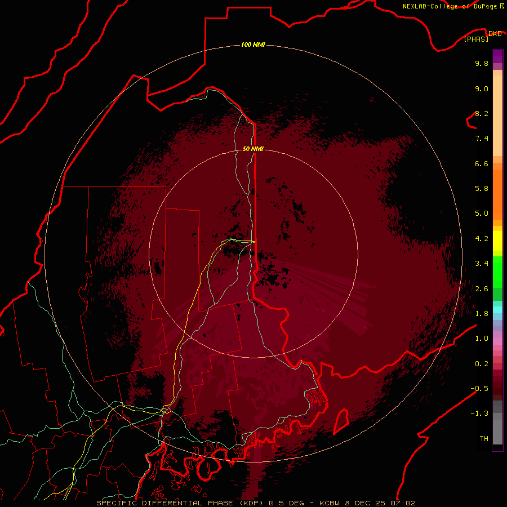Click the NEXLAB-College of DuPage credit text
The image size is (507, 507).
[x=450, y=6]
